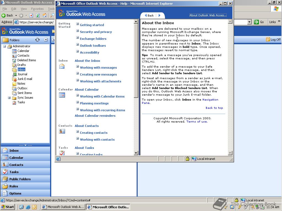Open Outlook quick launch clock icon
282x211 pixels.
pyautogui.click(x=34, y=207)
